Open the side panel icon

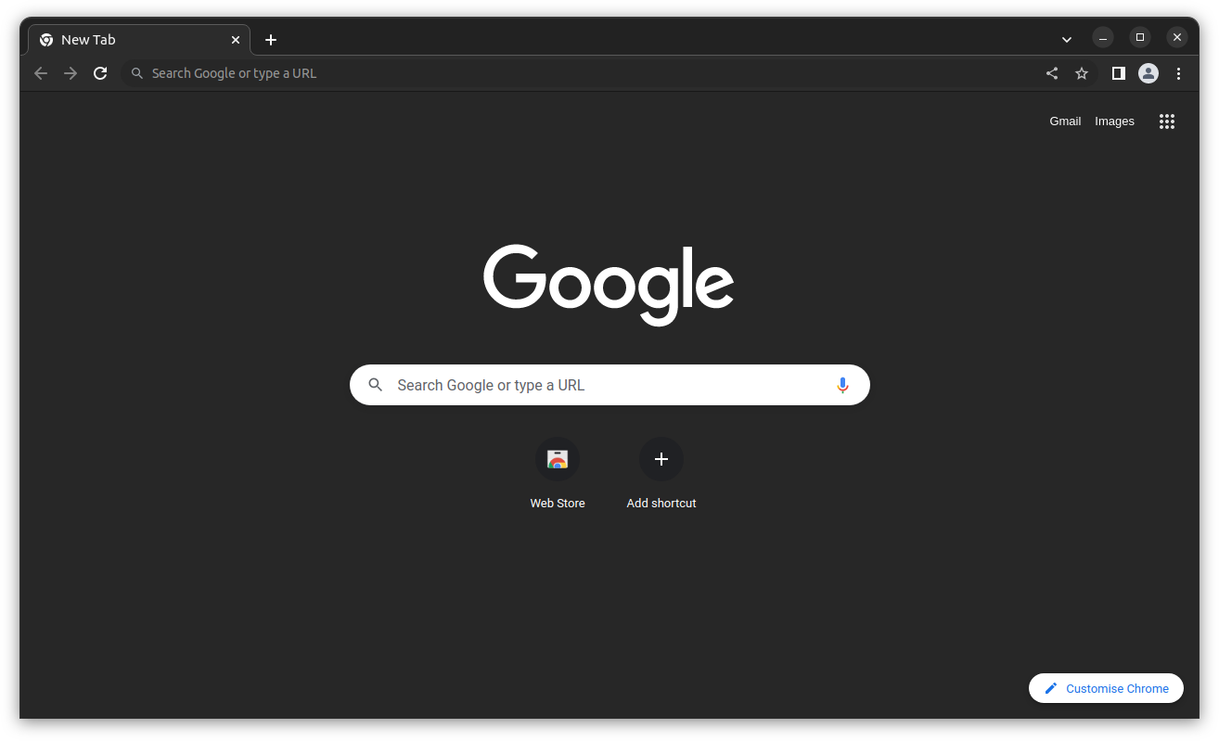click(x=1118, y=73)
